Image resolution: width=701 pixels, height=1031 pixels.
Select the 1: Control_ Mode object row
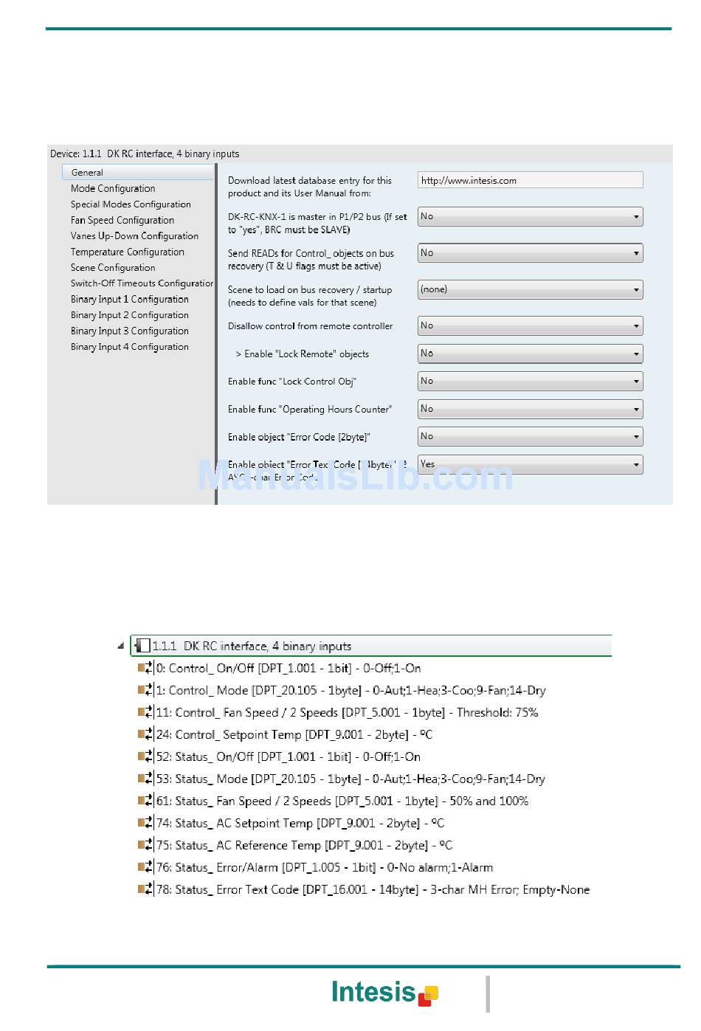tap(351, 691)
